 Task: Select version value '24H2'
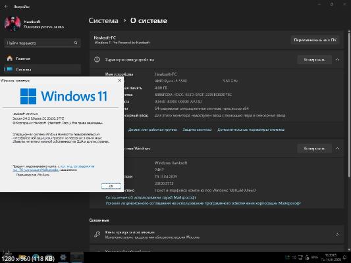[159, 170]
